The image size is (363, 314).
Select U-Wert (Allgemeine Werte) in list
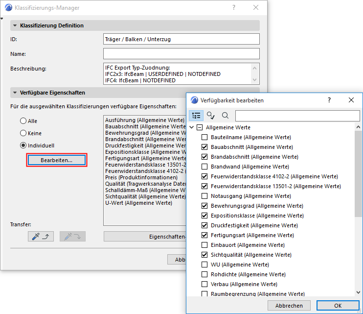pyautogui.click(x=138, y=203)
